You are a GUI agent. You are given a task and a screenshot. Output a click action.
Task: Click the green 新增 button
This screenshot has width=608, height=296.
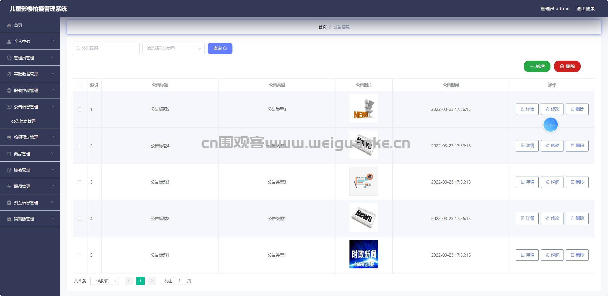click(537, 66)
